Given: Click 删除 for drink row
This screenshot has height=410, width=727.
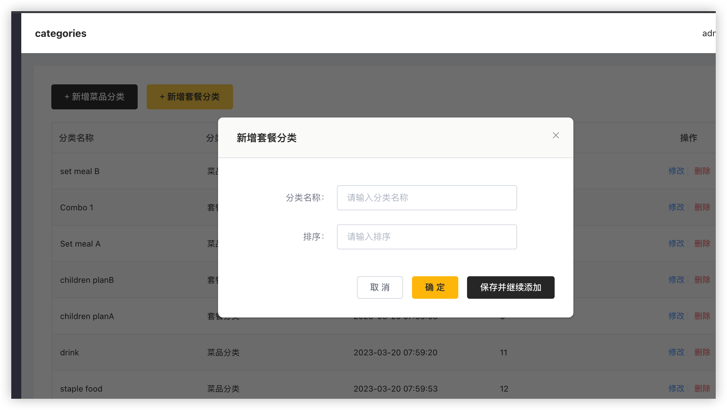Looking at the screenshot, I should coord(702,352).
